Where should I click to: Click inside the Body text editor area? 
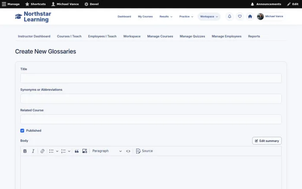(x=151, y=173)
